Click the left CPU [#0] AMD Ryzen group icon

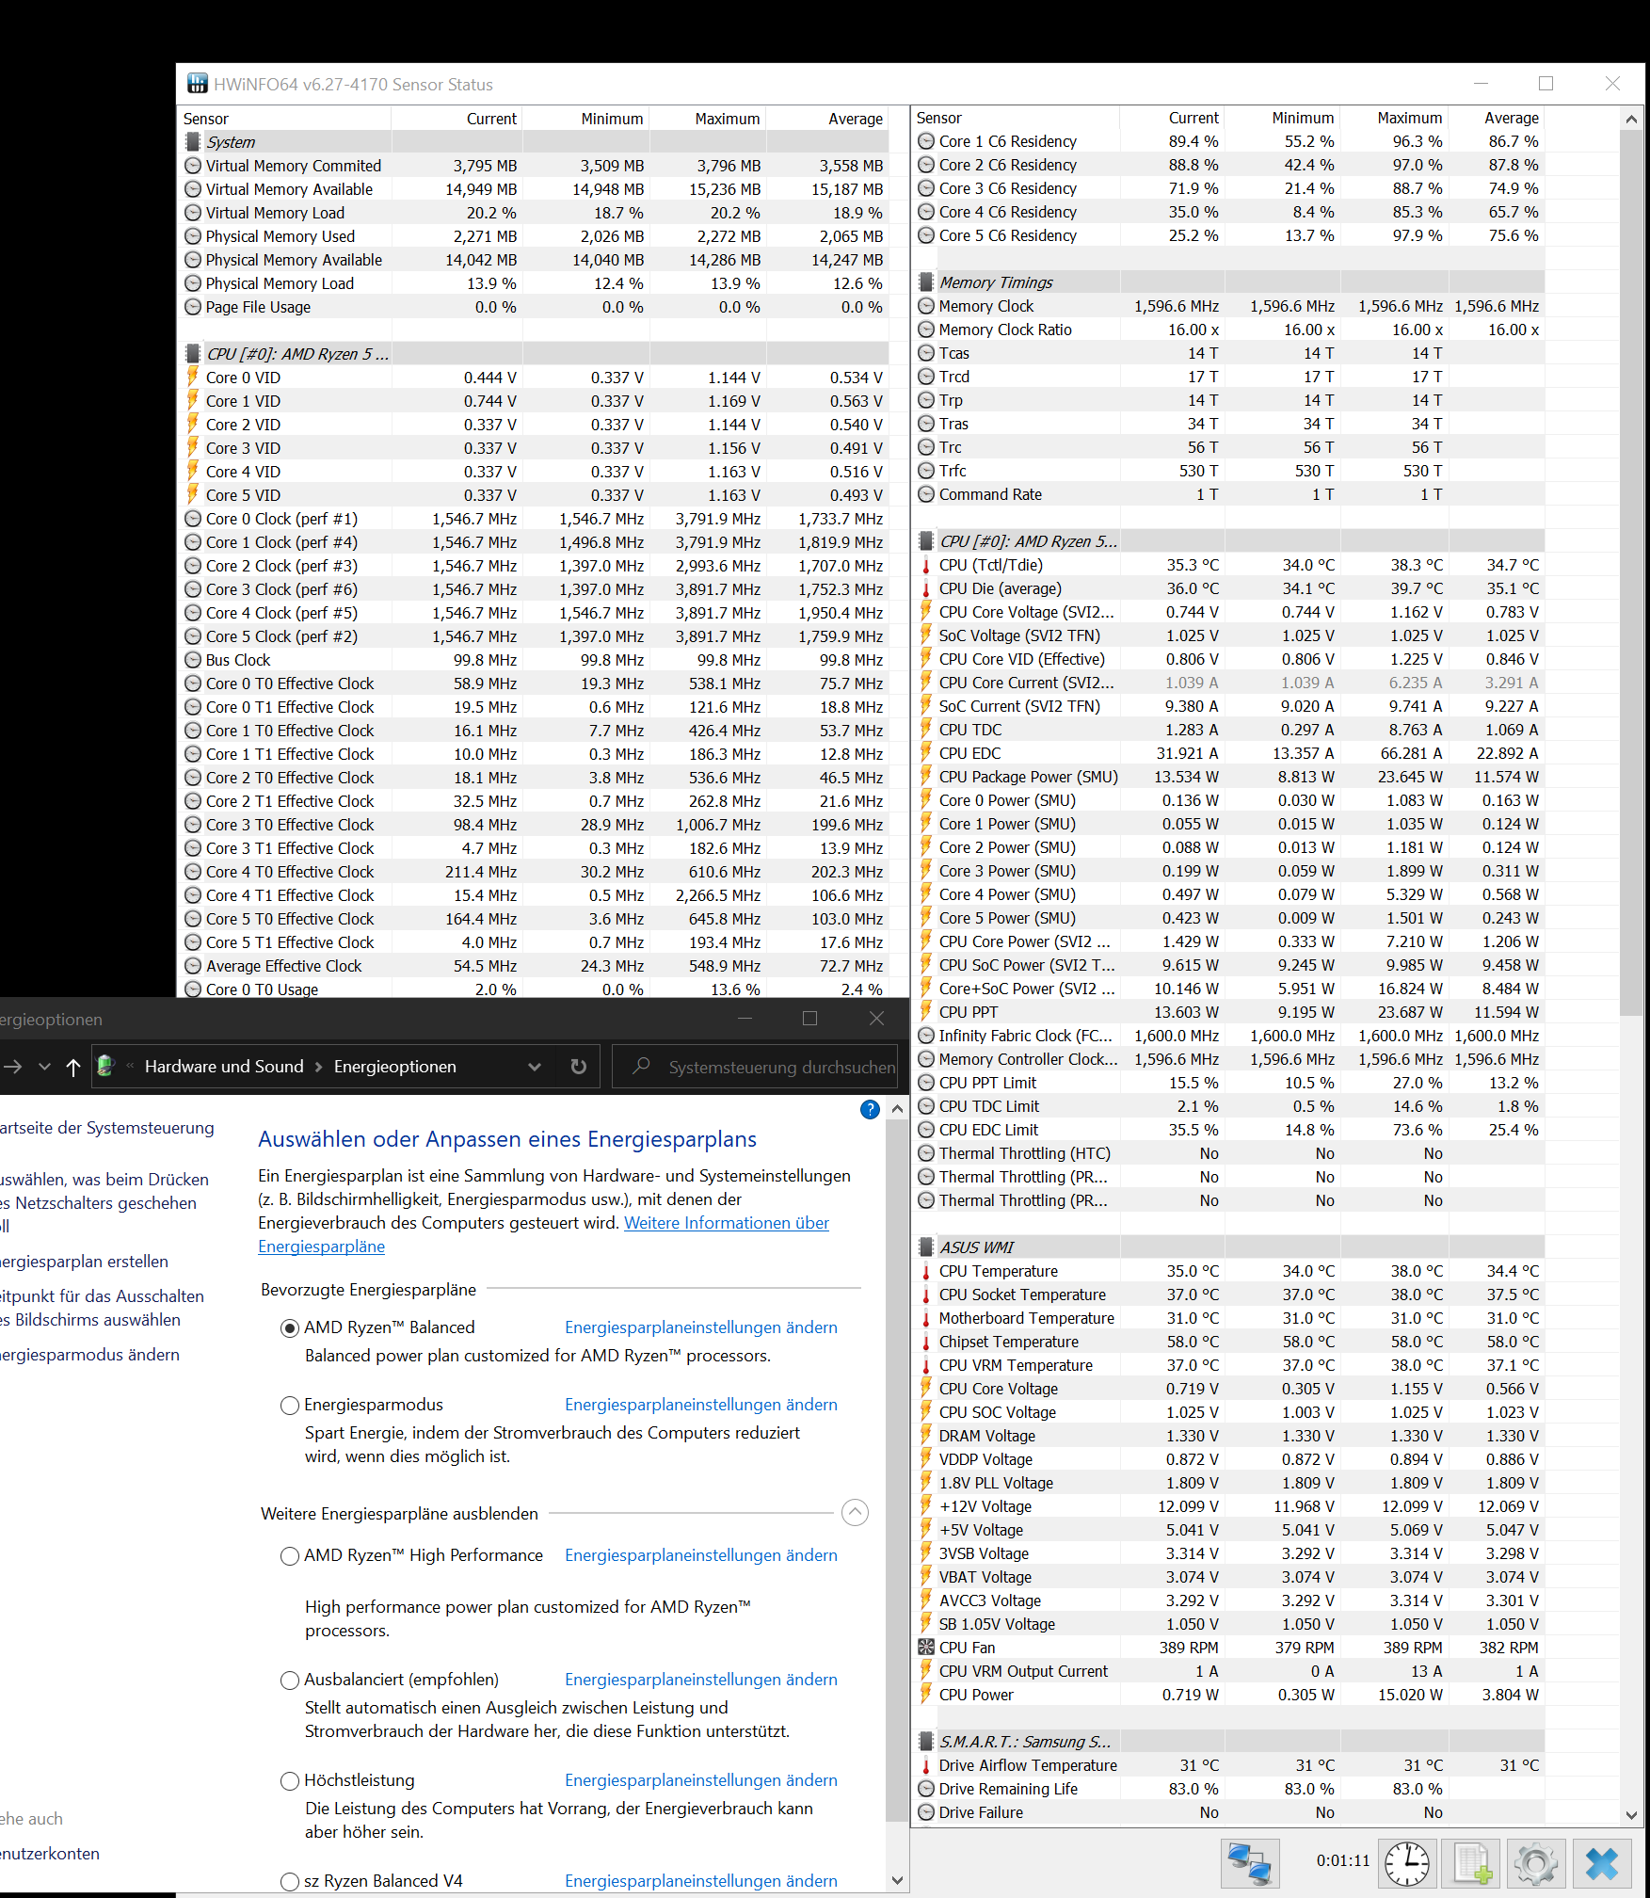(192, 353)
